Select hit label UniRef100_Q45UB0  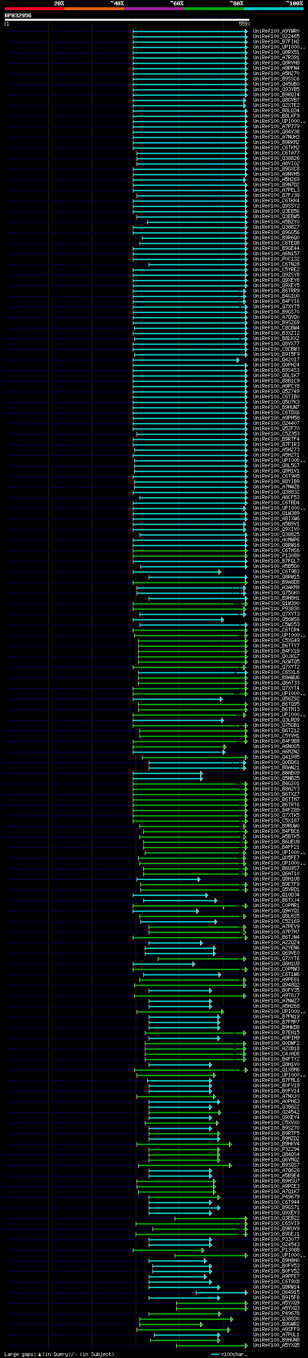(x=276, y=84)
